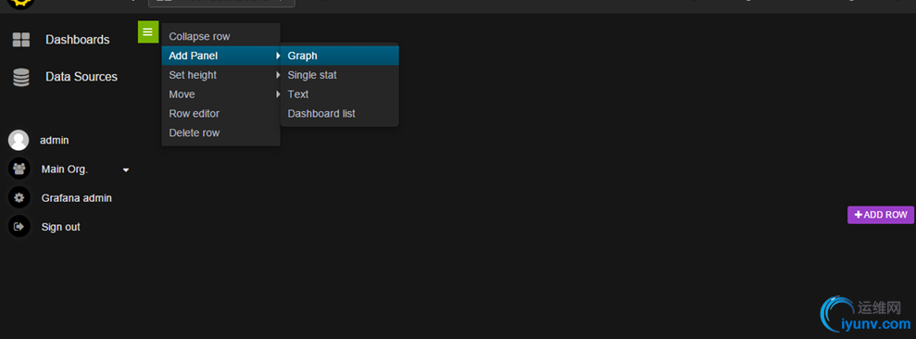916x339 pixels.
Task: Click the admin user avatar icon
Action: coord(19,140)
